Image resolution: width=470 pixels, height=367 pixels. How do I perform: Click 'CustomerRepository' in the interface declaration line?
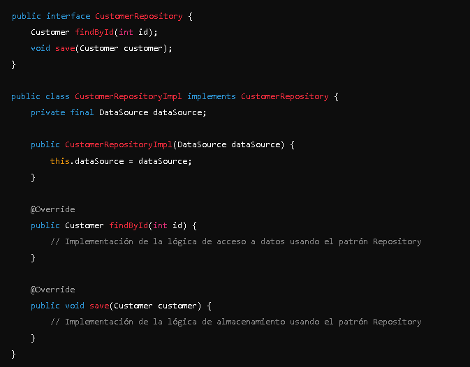click(x=139, y=17)
